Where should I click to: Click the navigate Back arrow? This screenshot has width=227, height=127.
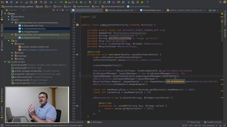coord(51,2)
